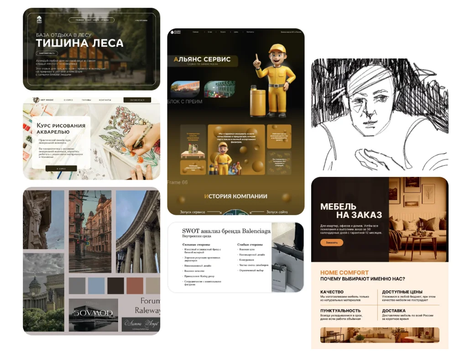The width and height of the screenshot is (470, 361).
Task: Click the oil bottles on shelf card
Action: coord(193,141)
